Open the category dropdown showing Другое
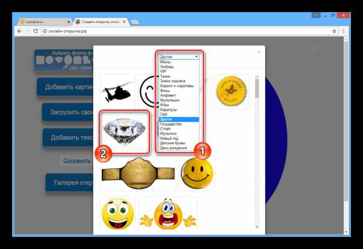 [x=179, y=56]
